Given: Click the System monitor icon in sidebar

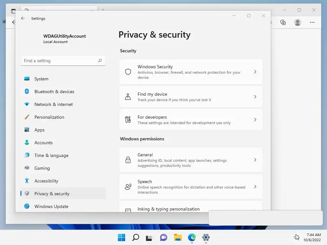Looking at the screenshot, I should 27,79.
